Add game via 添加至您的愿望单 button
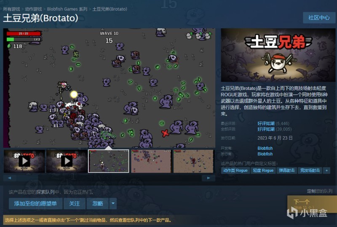This screenshot has height=227, width=337. pos(35,203)
